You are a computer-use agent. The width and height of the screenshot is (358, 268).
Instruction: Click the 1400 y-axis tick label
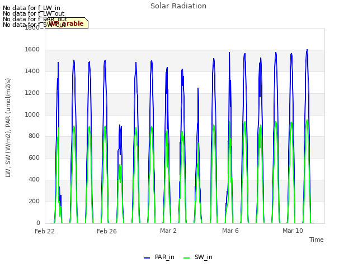tap(32, 71)
